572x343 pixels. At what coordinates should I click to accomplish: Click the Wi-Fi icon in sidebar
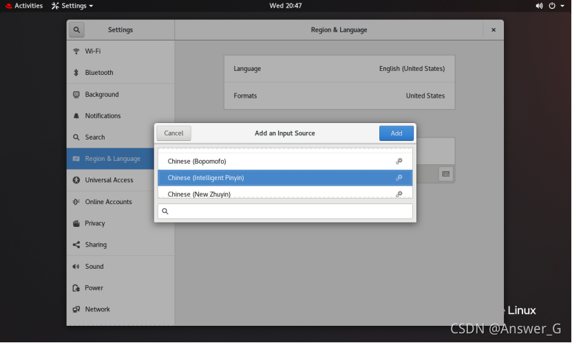pos(76,52)
